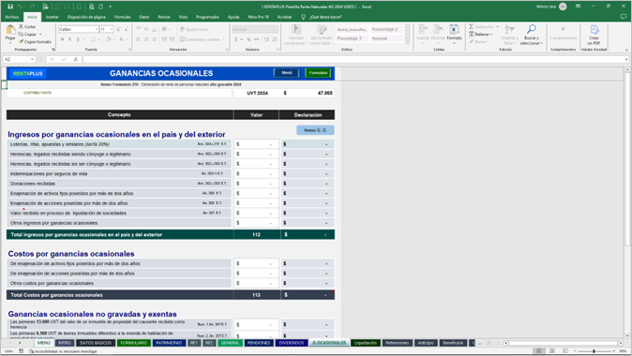Click the insert function fx icon
Screen dimensions: 632x356
tap(75, 59)
